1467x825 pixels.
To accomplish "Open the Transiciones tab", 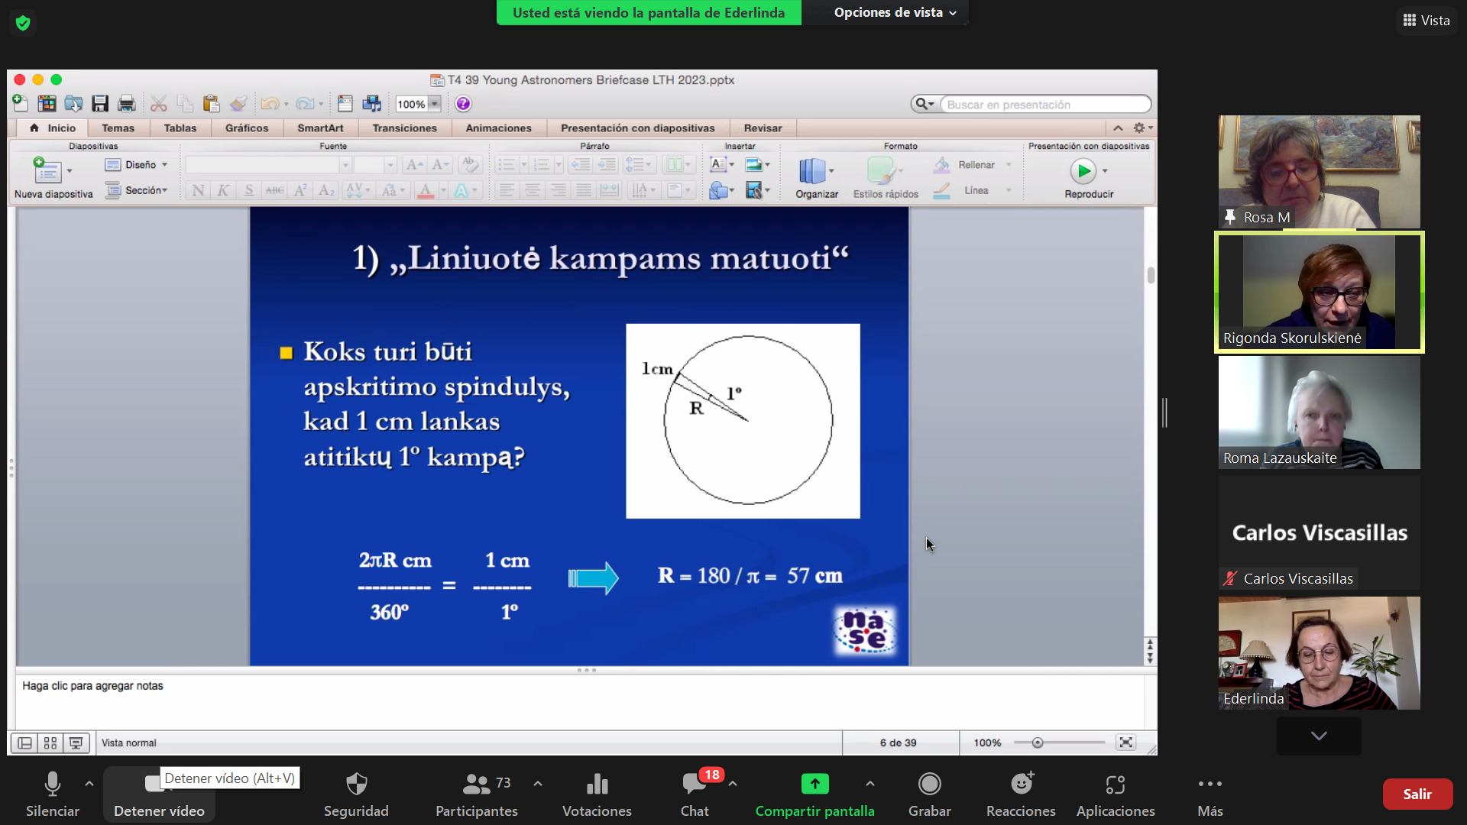I will [404, 128].
